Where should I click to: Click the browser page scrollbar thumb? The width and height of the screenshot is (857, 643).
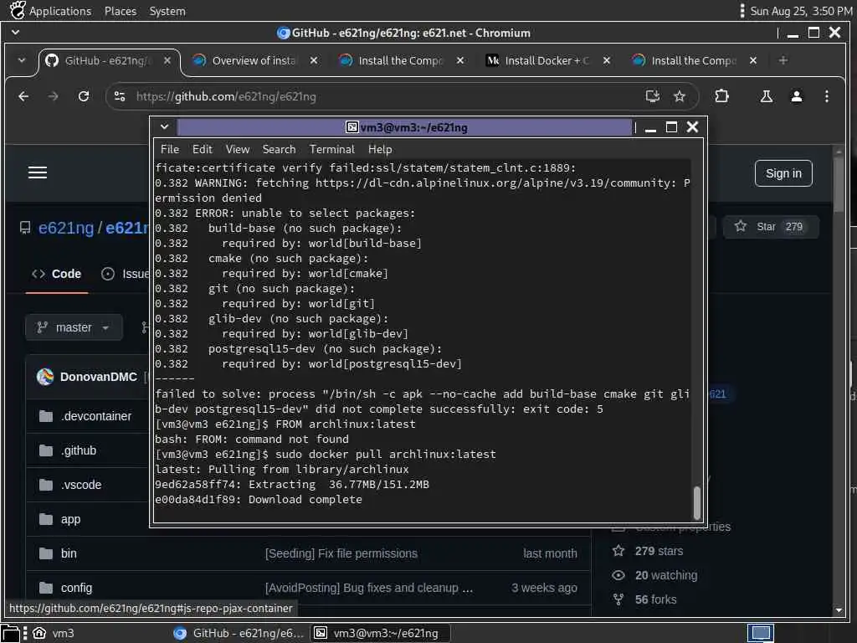[839, 183]
